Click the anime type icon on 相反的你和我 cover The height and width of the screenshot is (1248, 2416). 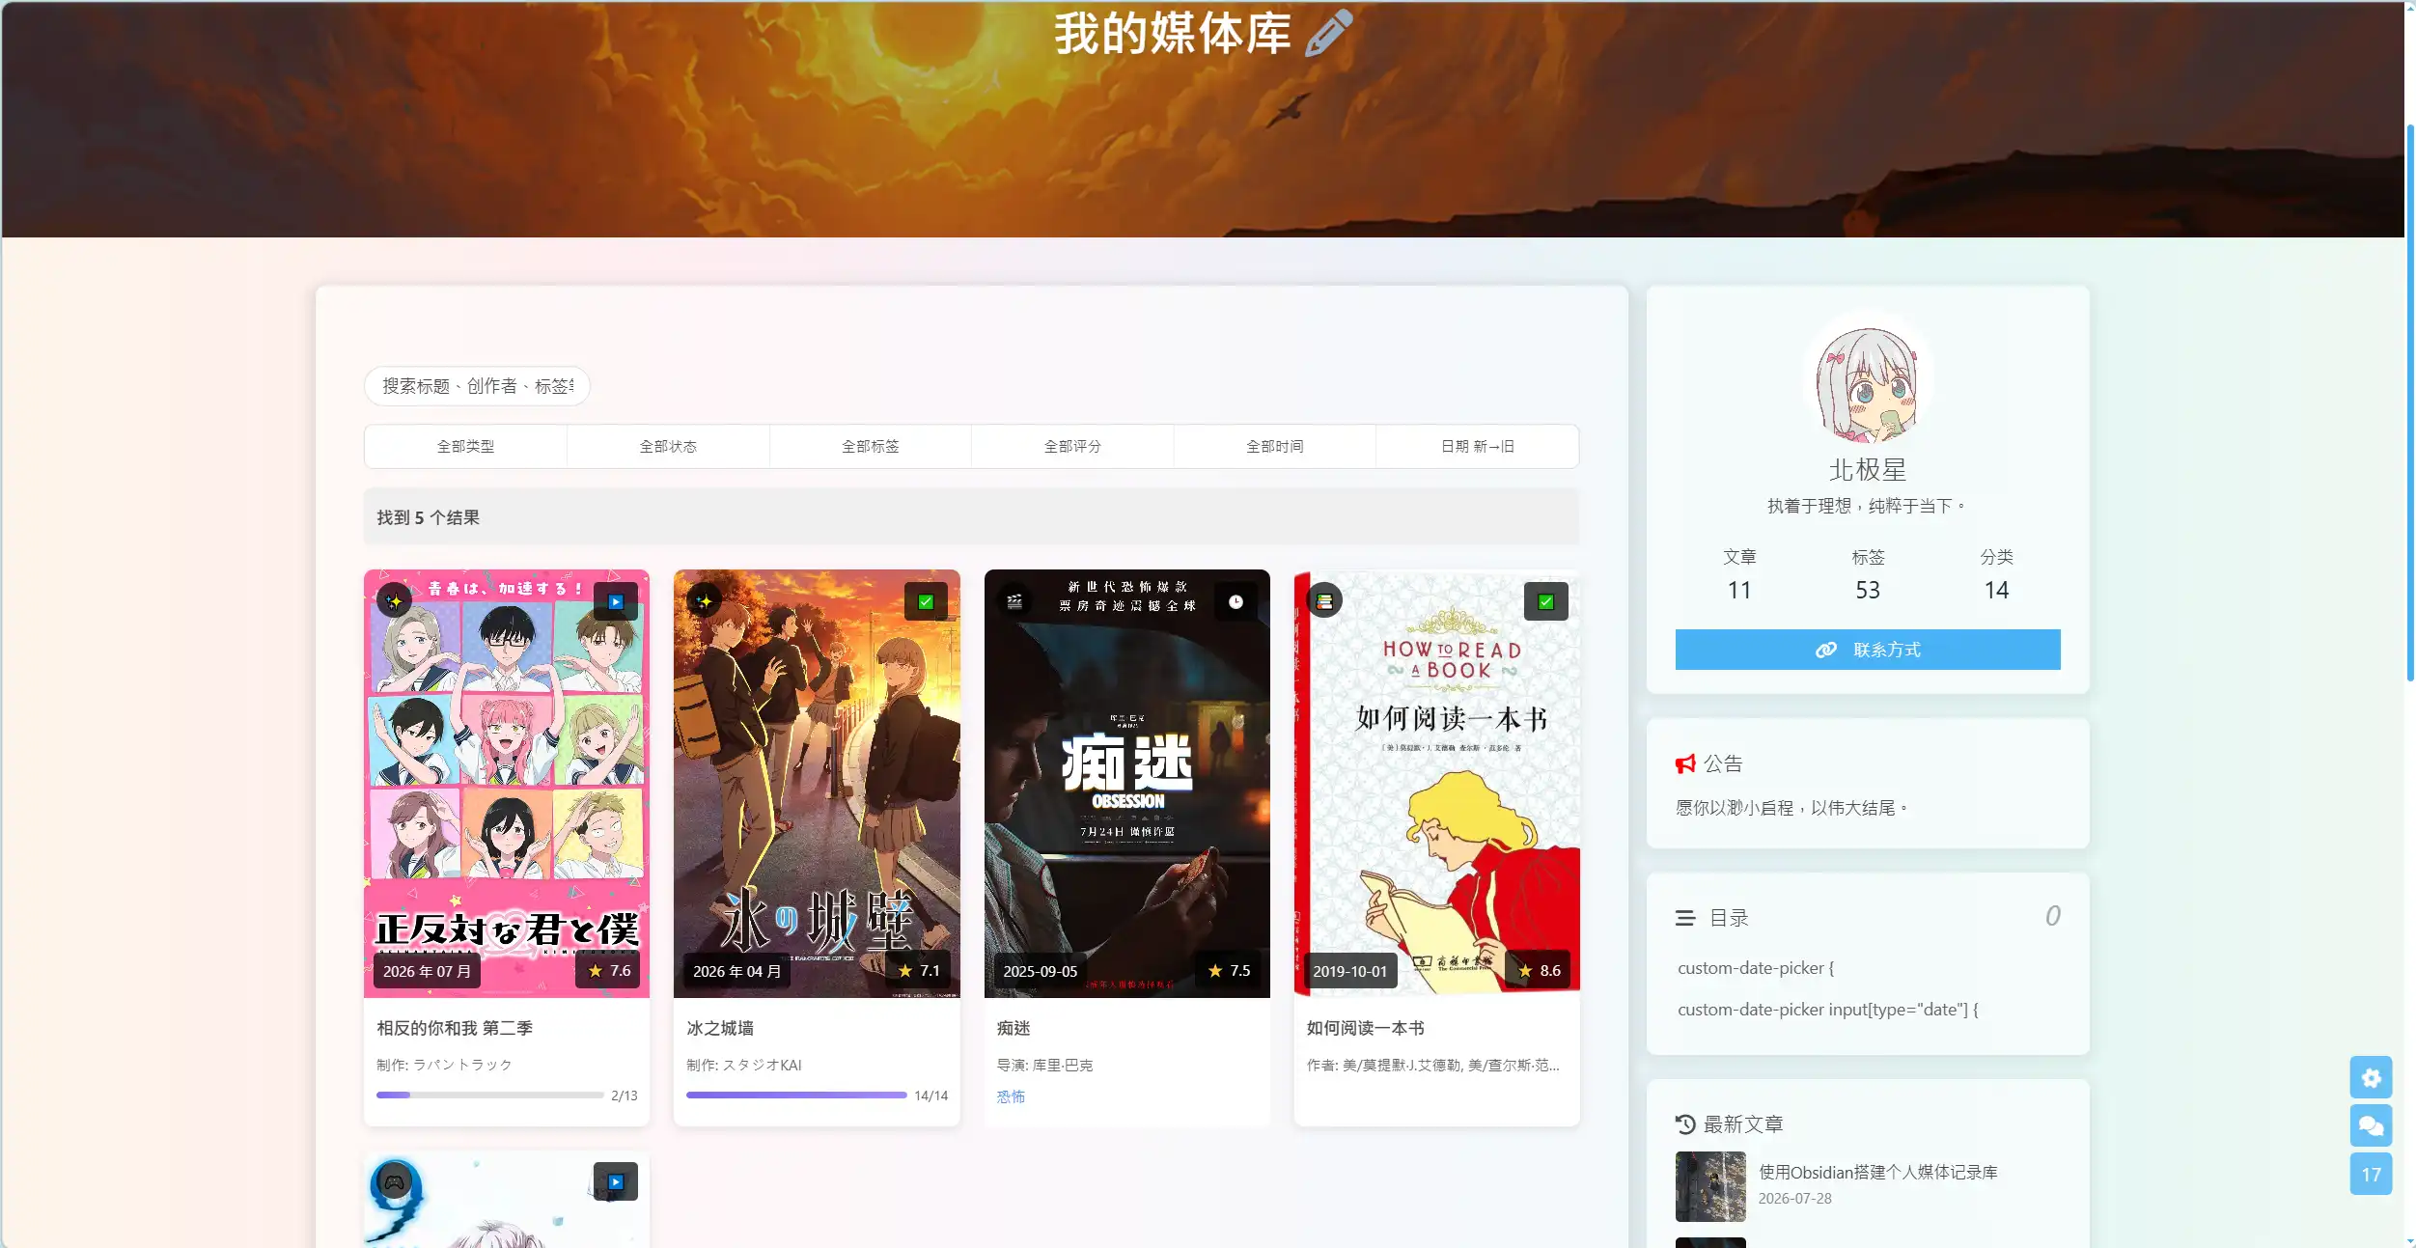pos(394,601)
